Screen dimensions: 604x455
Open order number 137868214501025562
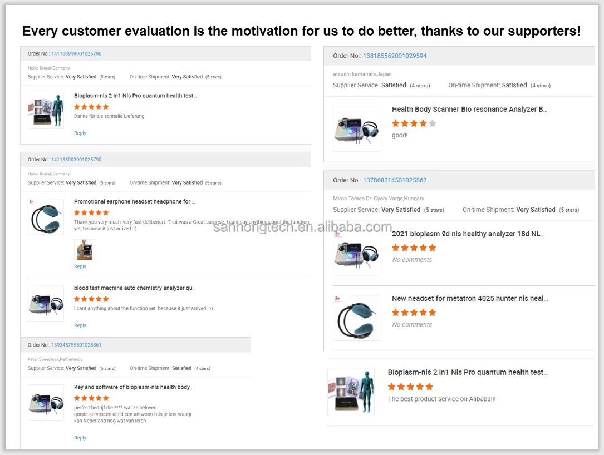point(395,180)
